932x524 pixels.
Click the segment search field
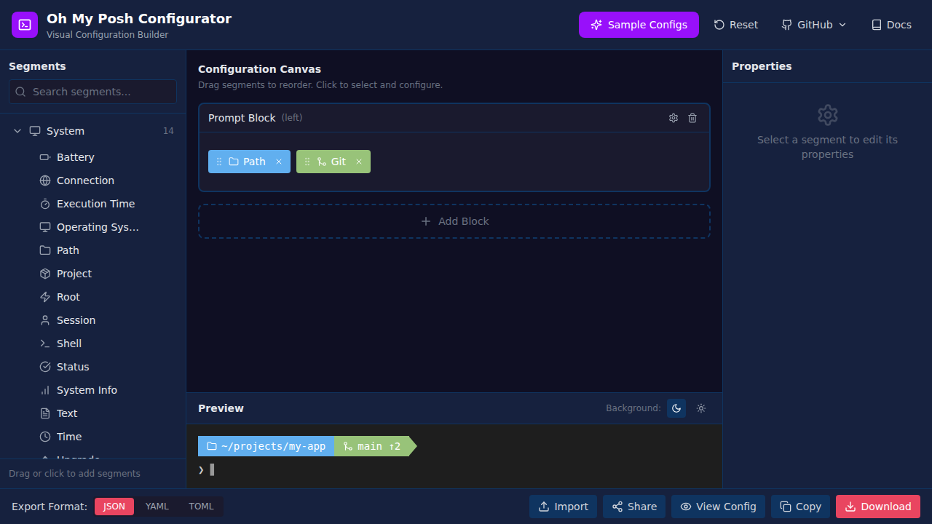(x=92, y=91)
